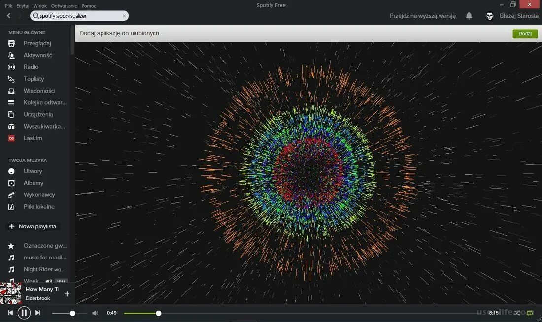Click the Toplisty 123 icon
This screenshot has width=542, height=322.
point(11,79)
